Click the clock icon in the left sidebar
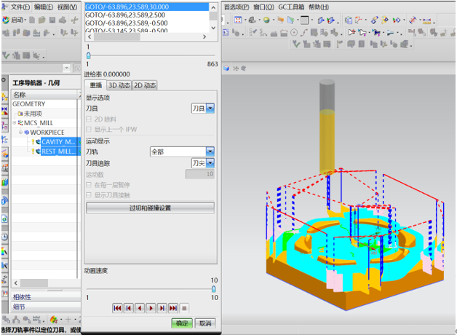The image size is (457, 335). point(4,237)
